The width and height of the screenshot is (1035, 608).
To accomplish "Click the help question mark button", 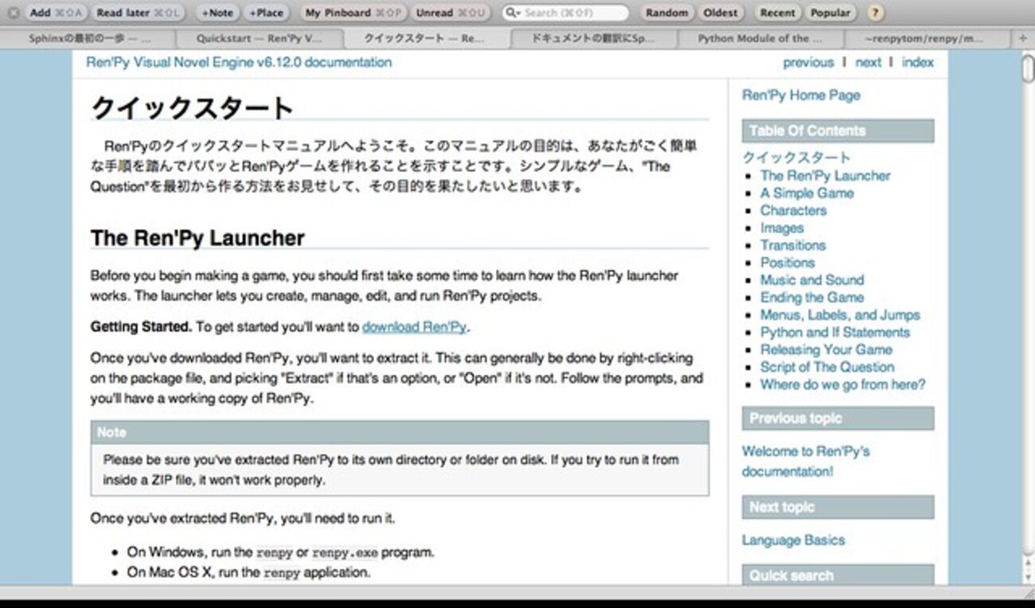I will pos(874,13).
